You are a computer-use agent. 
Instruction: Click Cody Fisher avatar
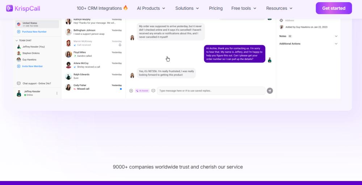(x=68, y=87)
